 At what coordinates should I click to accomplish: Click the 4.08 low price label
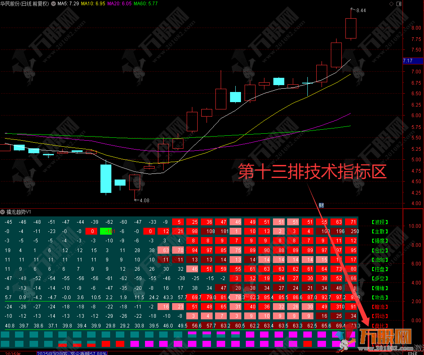[x=145, y=201]
